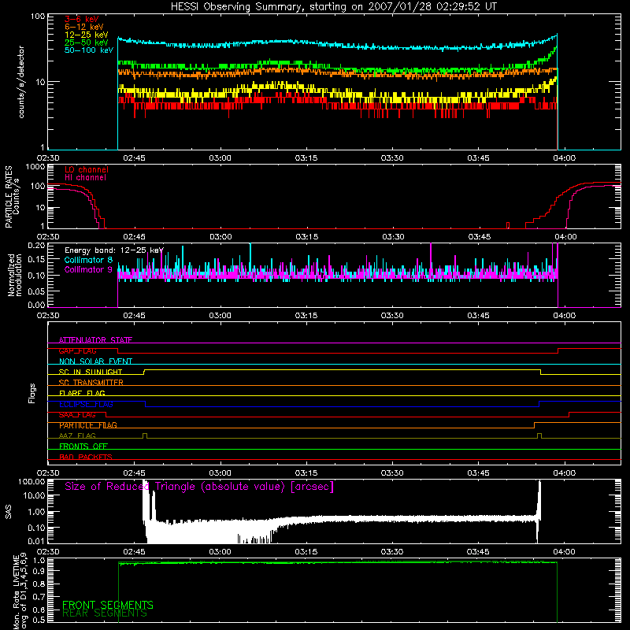The image size is (630, 630).
Task: Select the red 3-6 keV legend label
Action: coord(81,19)
